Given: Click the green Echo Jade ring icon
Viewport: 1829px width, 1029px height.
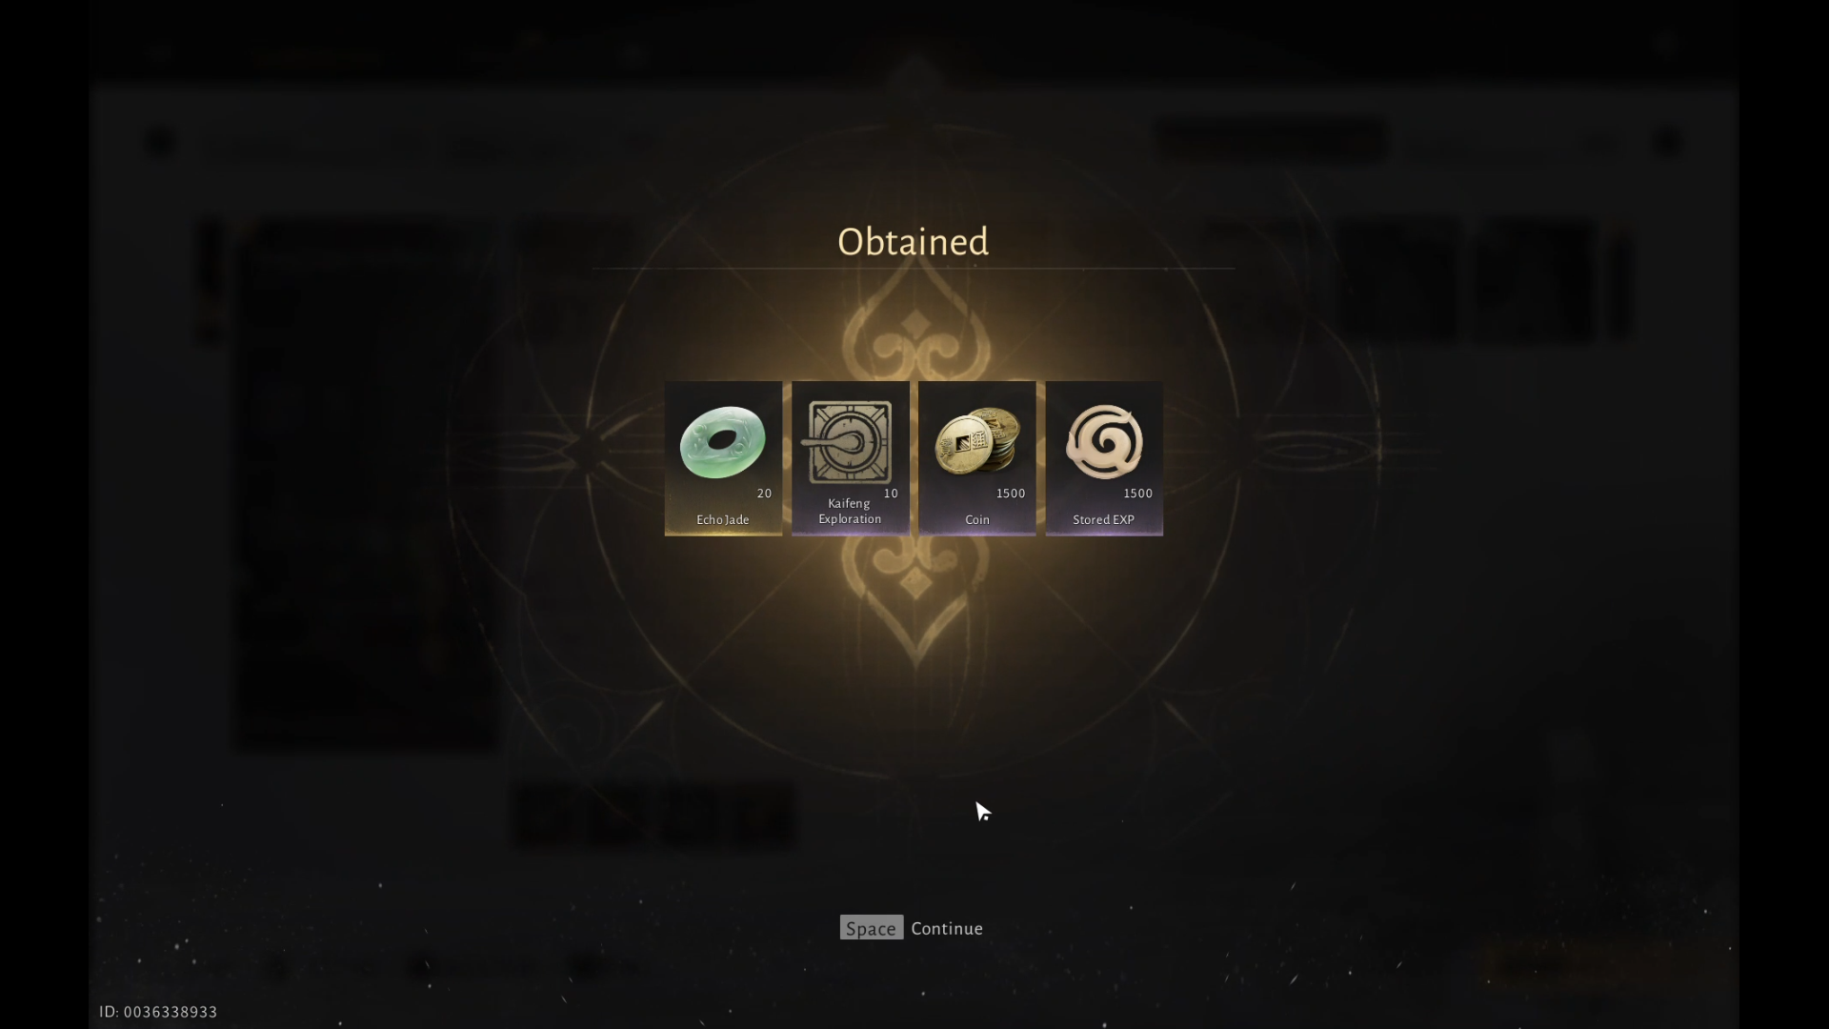Looking at the screenshot, I should [722, 441].
